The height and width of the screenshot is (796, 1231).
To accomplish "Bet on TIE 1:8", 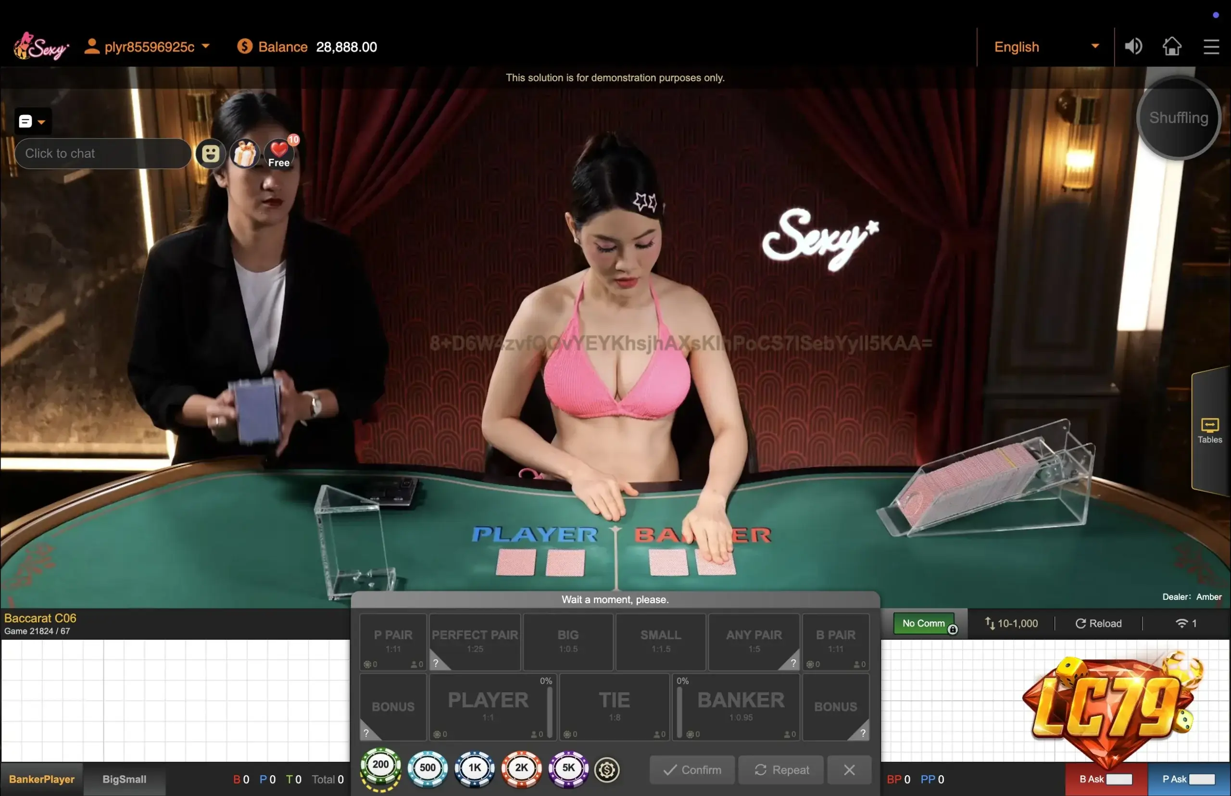I will pyautogui.click(x=615, y=707).
